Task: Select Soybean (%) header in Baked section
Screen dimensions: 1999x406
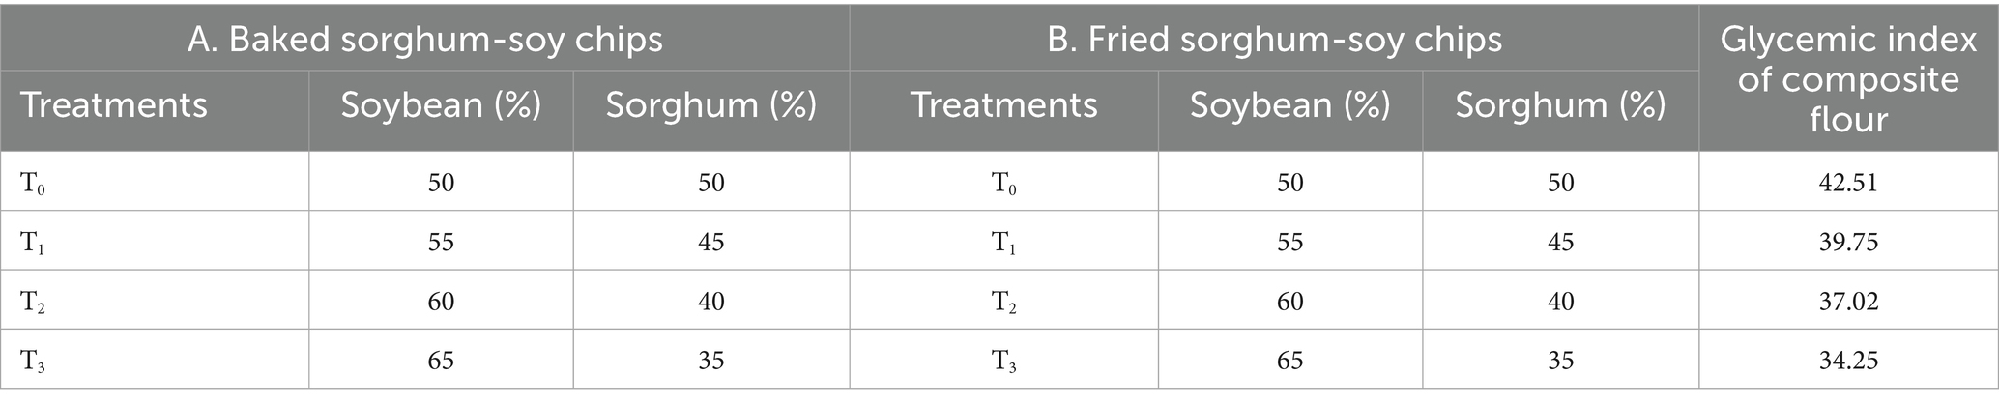Action: coord(441,105)
